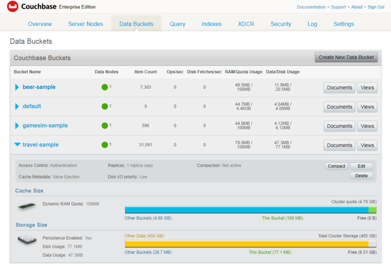
Task: Click item count 7,303 for beer-sample
Action: 146,87
